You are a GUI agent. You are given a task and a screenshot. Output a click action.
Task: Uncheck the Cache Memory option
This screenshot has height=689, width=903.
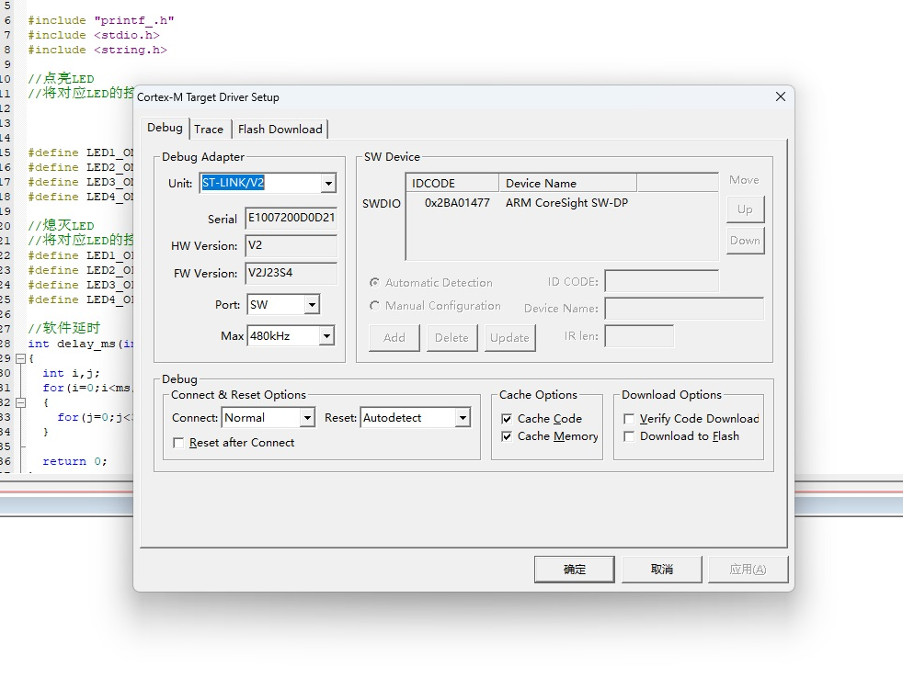pos(507,436)
